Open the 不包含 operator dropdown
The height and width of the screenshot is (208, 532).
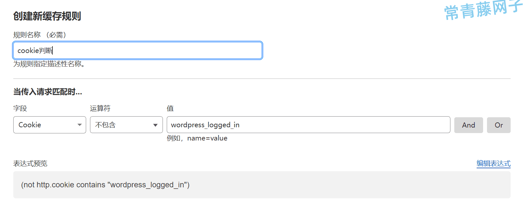pyautogui.click(x=126, y=125)
